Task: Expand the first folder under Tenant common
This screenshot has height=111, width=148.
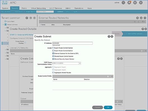Action: point(5,28)
